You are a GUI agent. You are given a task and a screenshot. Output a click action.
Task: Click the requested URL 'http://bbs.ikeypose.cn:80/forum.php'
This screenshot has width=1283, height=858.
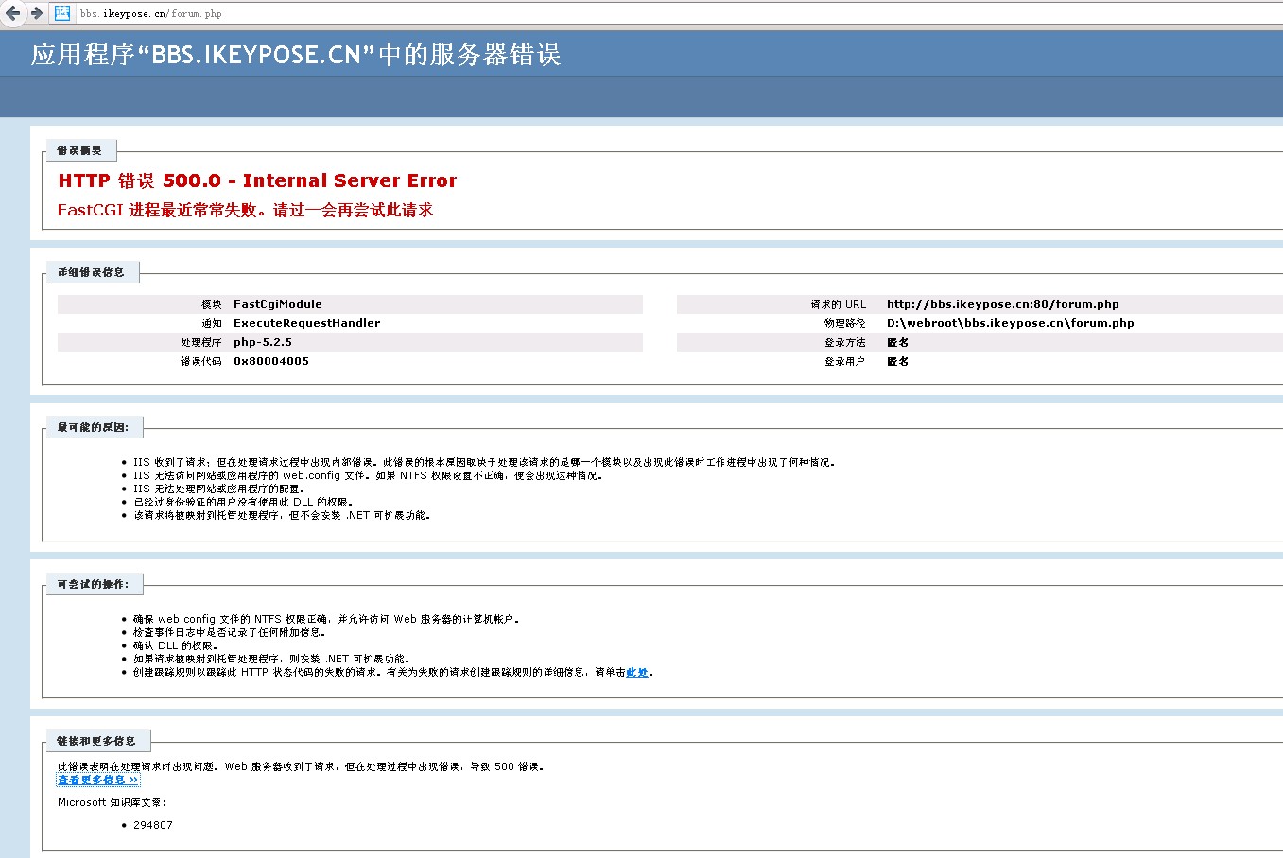(1003, 304)
